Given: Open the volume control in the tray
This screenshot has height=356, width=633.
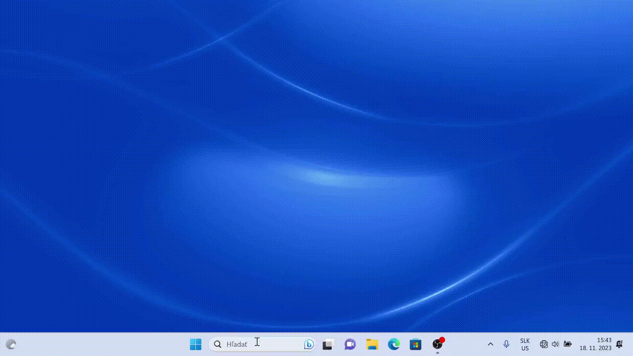Looking at the screenshot, I should (x=555, y=344).
